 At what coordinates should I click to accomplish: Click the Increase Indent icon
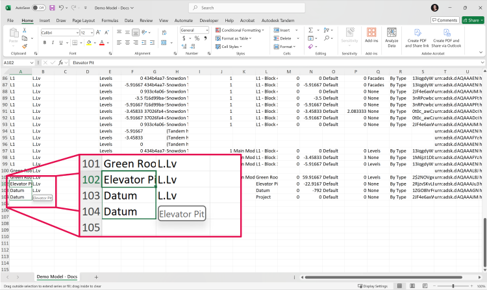coord(152,42)
